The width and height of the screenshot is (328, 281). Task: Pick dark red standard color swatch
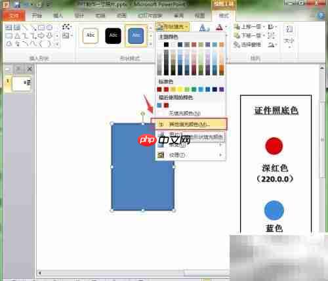click(x=159, y=89)
